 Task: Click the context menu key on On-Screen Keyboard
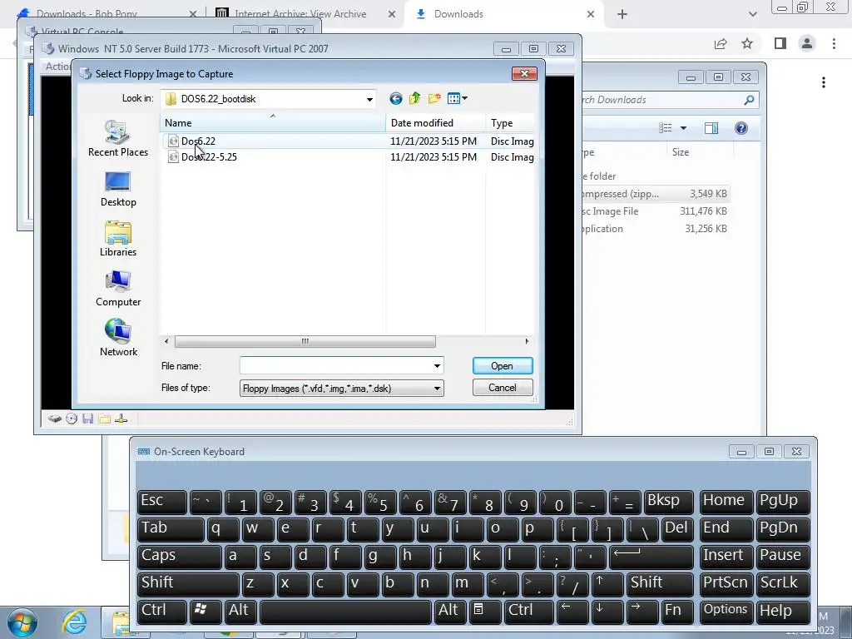pyautogui.click(x=483, y=611)
